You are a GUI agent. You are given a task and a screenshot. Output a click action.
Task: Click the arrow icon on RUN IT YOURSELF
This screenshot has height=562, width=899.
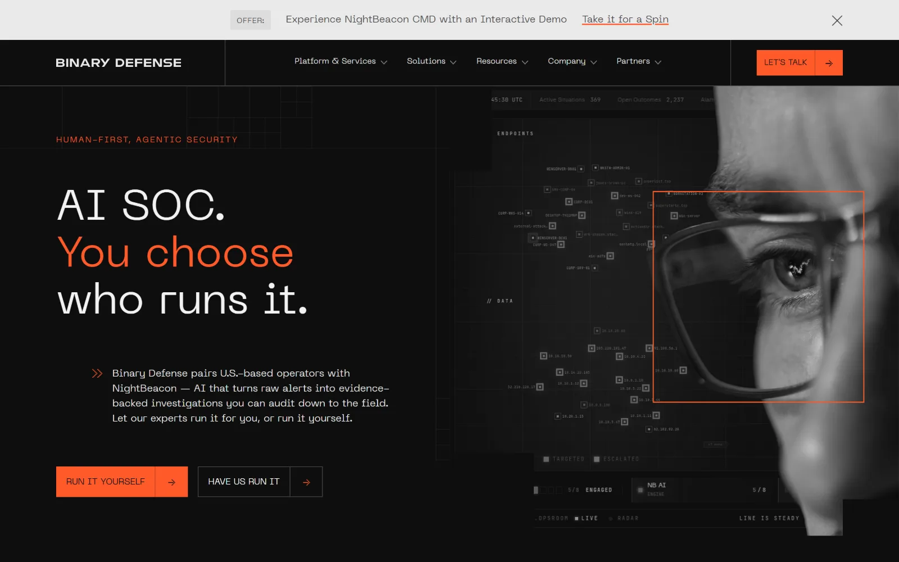(x=171, y=482)
